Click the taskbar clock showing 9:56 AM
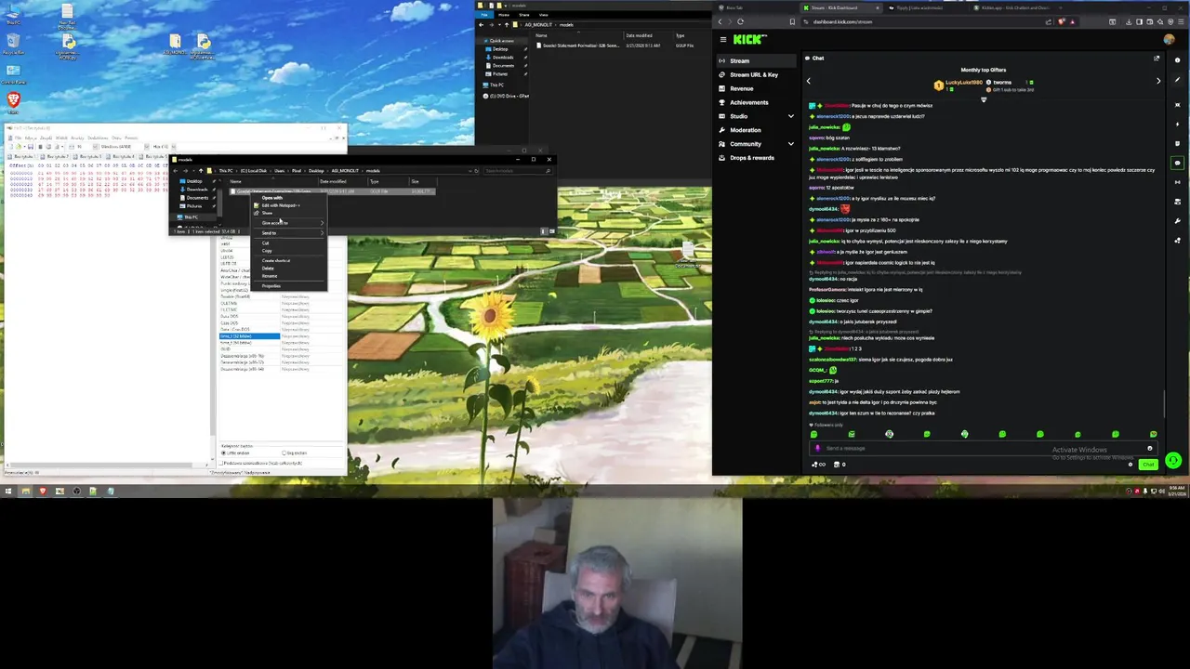Viewport: 1190px width, 669px height. (1177, 491)
